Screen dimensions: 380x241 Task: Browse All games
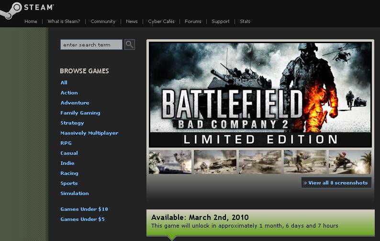pyautogui.click(x=64, y=82)
